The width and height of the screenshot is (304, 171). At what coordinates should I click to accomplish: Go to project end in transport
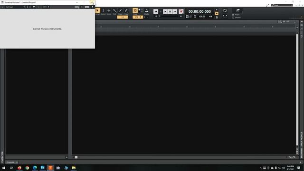181,16
